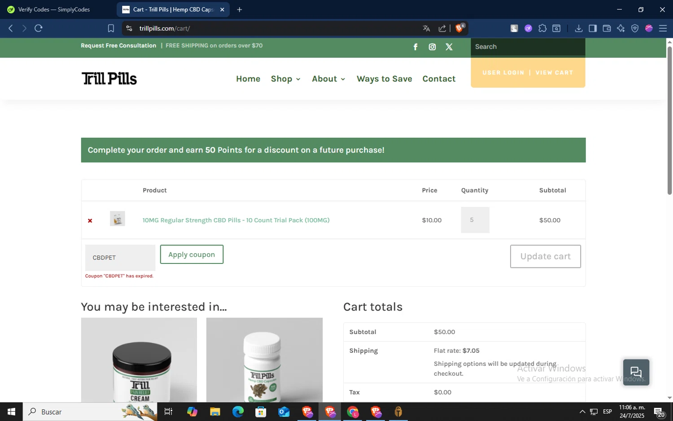Click the Windows taskbar Buscar search box
Image resolution: width=673 pixels, height=421 pixels.
(x=90, y=412)
